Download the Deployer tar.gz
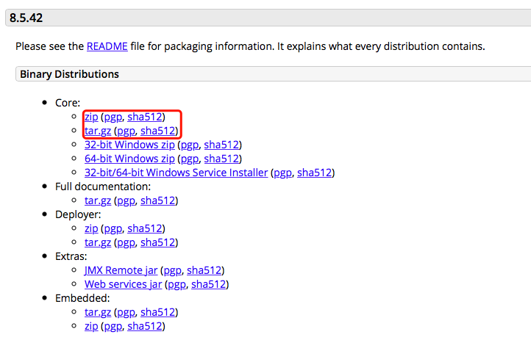 pyautogui.click(x=98, y=242)
